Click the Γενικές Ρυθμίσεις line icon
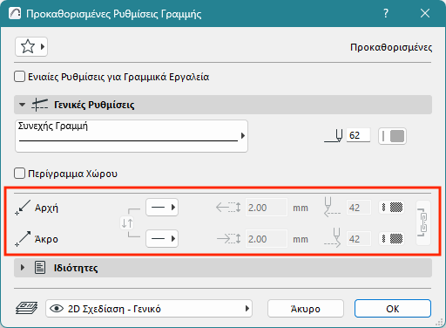The width and height of the screenshot is (446, 328). [x=40, y=105]
